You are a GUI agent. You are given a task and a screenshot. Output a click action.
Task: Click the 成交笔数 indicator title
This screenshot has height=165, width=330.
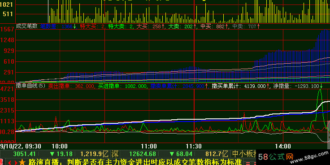[26, 26]
